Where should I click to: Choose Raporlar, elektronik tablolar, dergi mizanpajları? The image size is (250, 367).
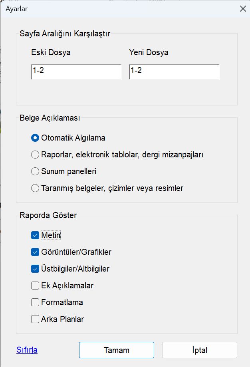tap(35, 155)
